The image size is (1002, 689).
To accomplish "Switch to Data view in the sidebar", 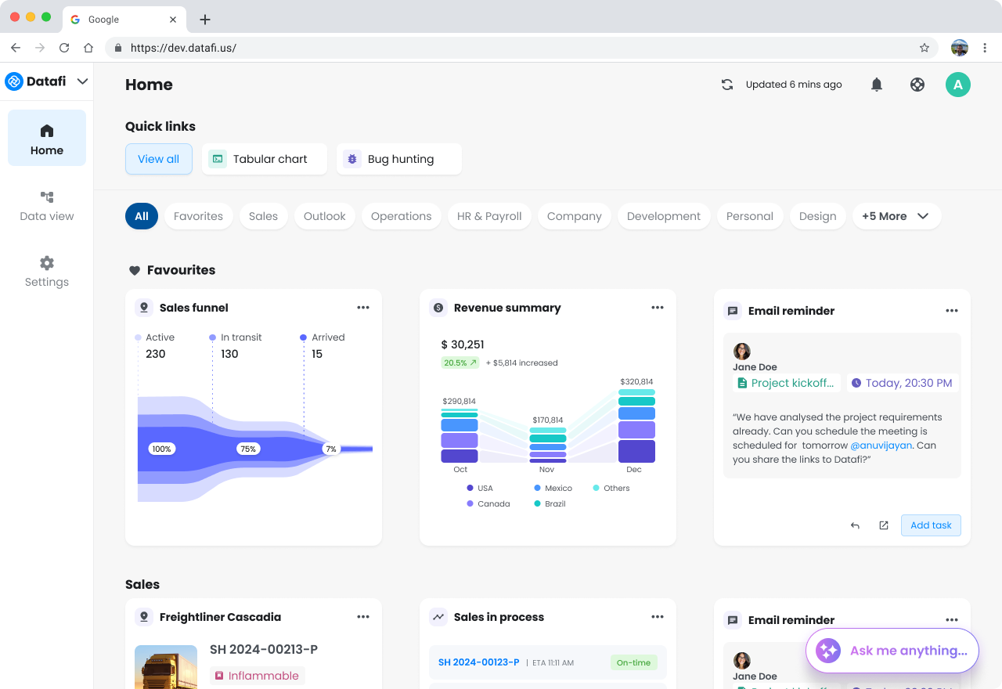I will pyautogui.click(x=46, y=205).
